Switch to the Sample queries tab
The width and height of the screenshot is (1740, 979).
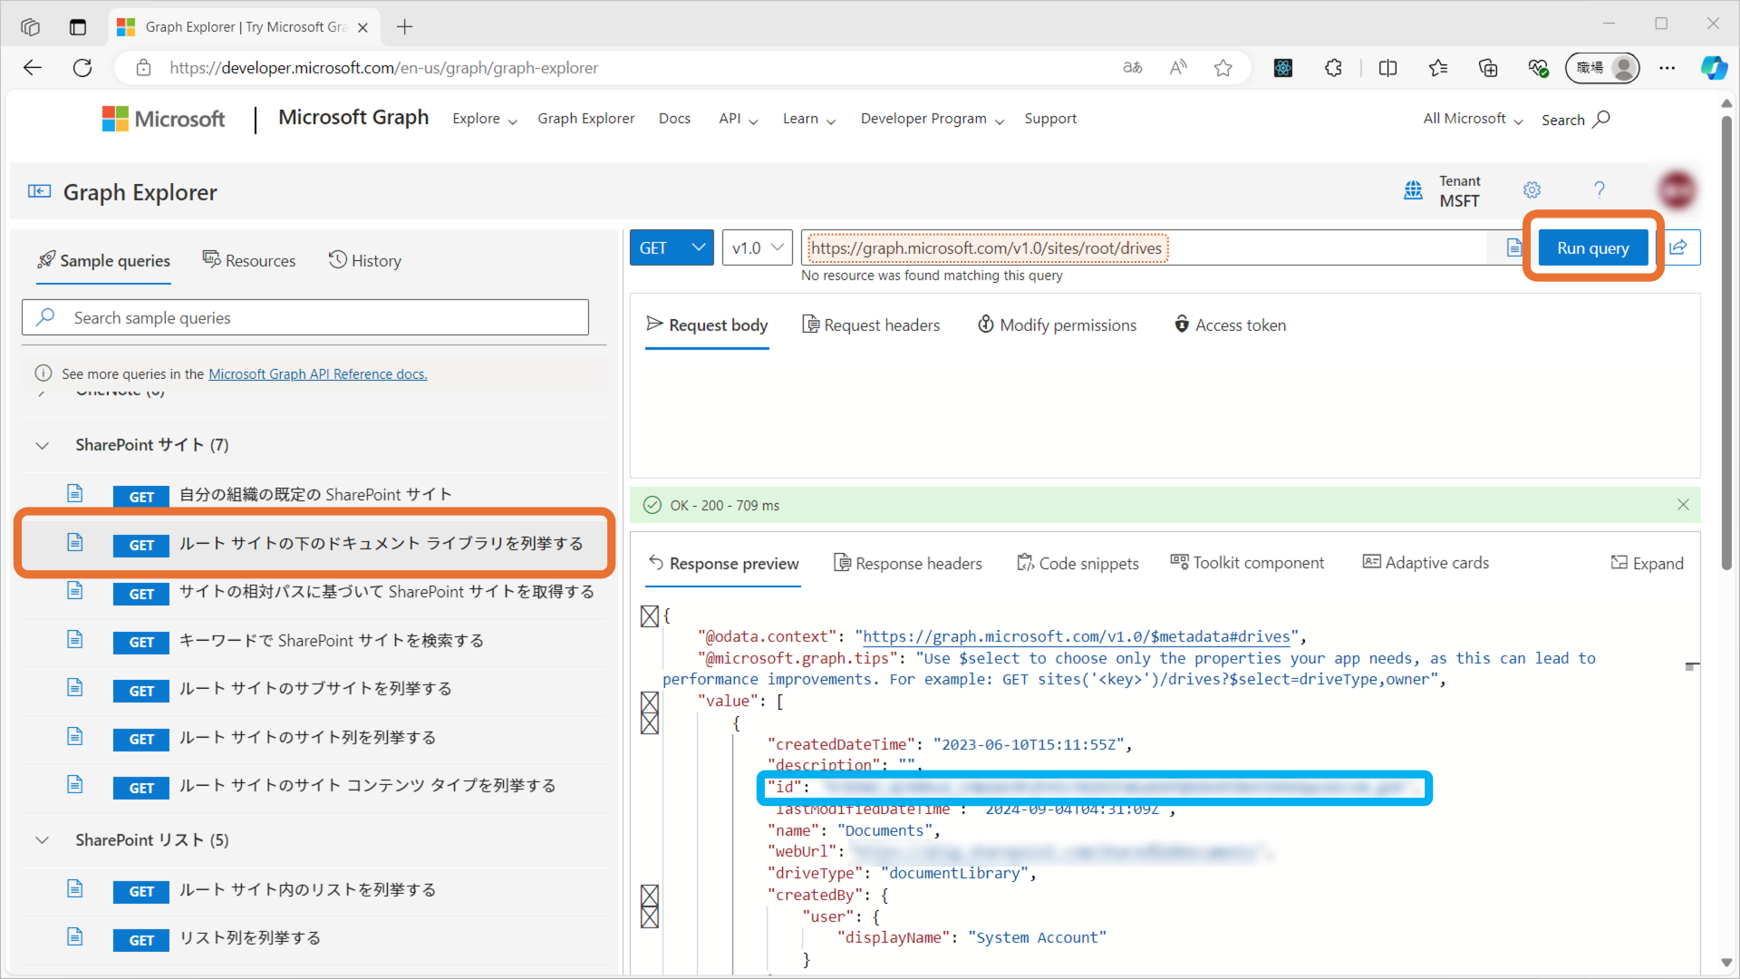[103, 261]
